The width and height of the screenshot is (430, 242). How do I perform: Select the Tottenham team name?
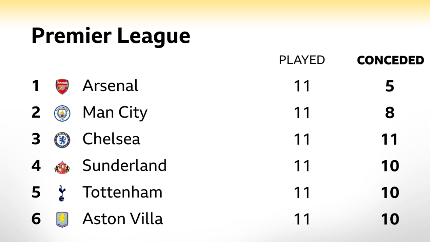(x=122, y=193)
